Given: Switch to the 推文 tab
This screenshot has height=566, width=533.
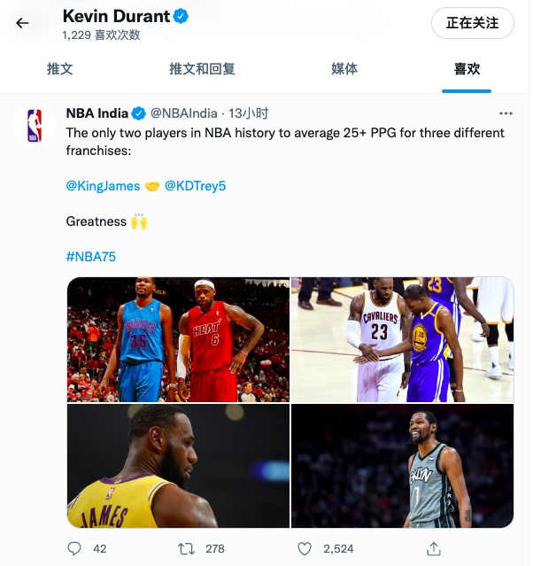Looking at the screenshot, I should 60,68.
